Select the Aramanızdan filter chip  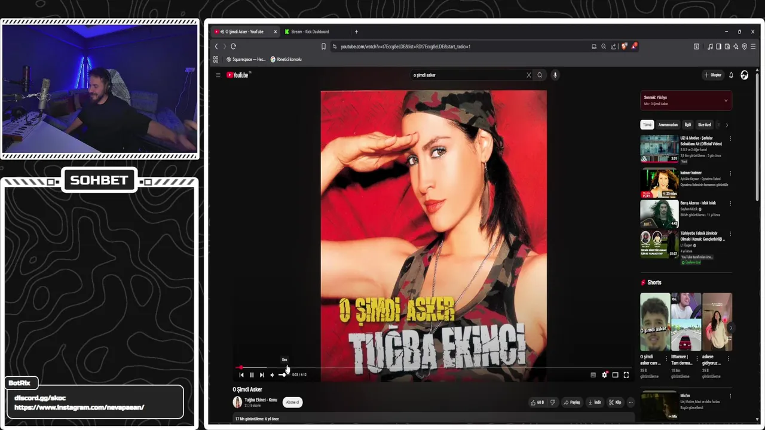668,125
